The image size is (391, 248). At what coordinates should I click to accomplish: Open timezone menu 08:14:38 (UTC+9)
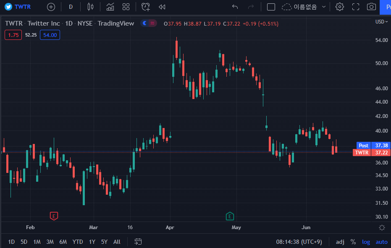(x=299, y=242)
